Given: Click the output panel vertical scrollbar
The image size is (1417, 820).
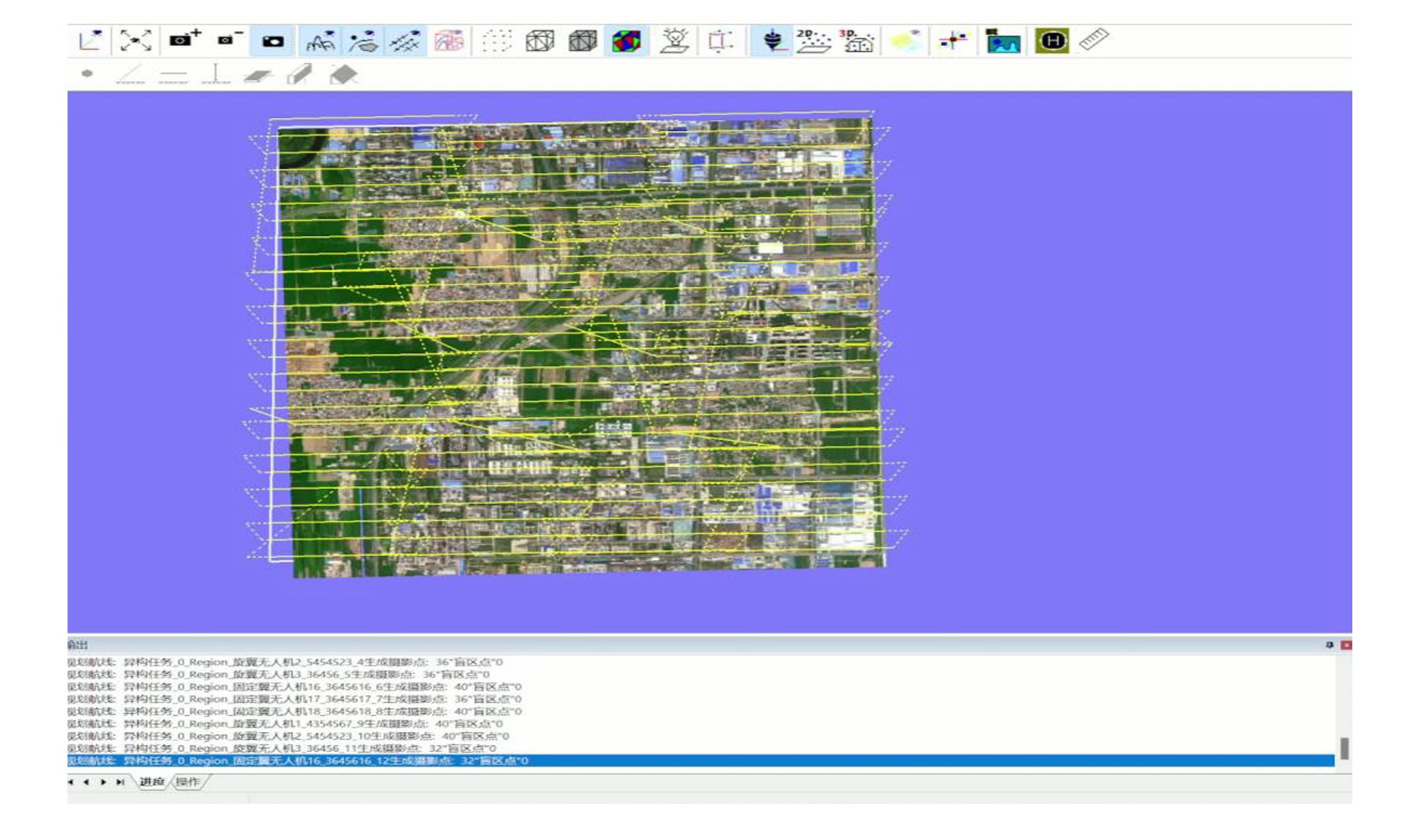Looking at the screenshot, I should [x=1344, y=749].
